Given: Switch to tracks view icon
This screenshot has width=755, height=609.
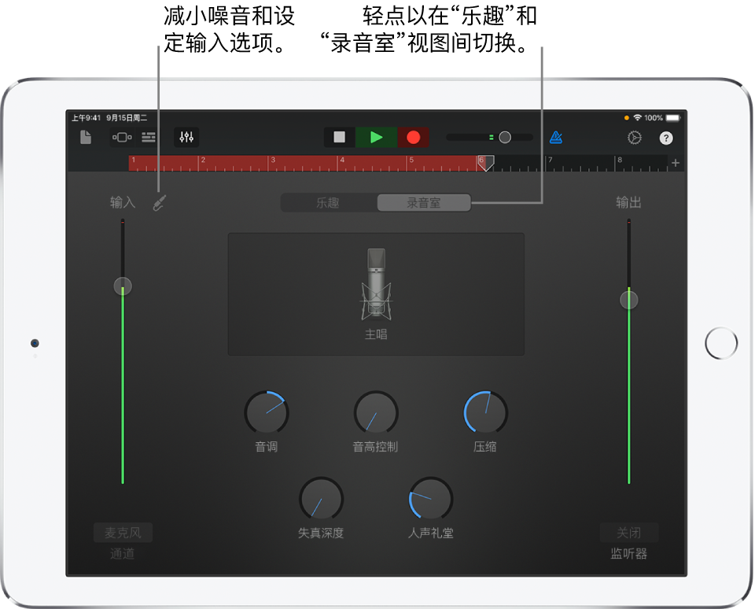Looking at the screenshot, I should coord(148,137).
